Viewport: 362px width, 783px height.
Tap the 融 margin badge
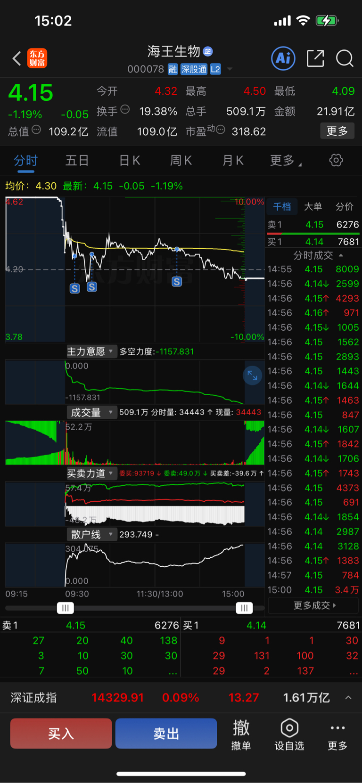click(x=173, y=69)
